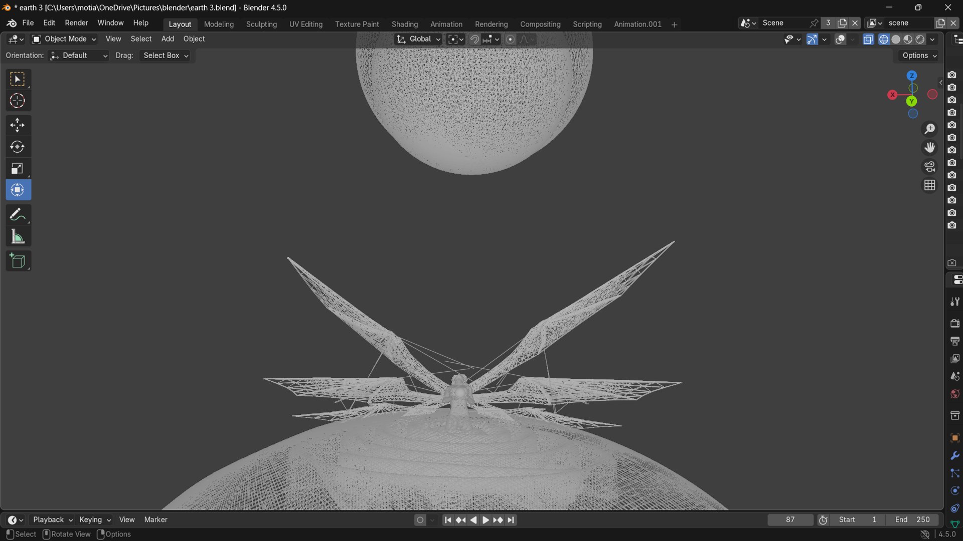Viewport: 963px width, 541px height.
Task: Open the Add menu in viewport header
Action: tap(168, 39)
